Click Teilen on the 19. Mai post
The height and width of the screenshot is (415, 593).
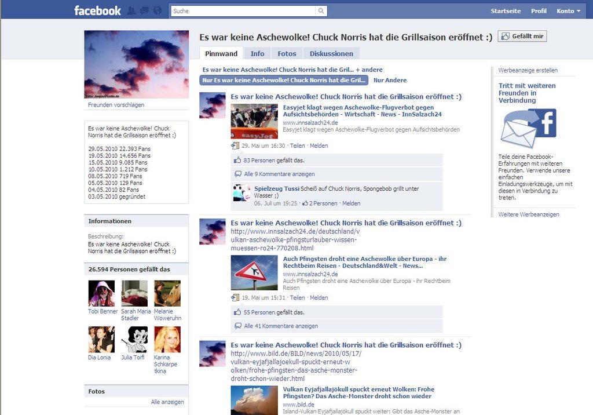(x=297, y=297)
